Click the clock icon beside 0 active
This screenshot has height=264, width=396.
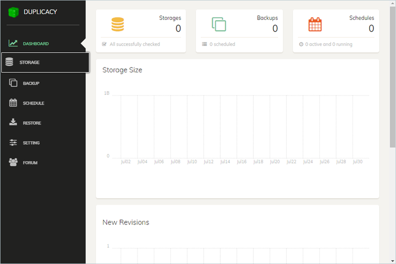tap(301, 44)
